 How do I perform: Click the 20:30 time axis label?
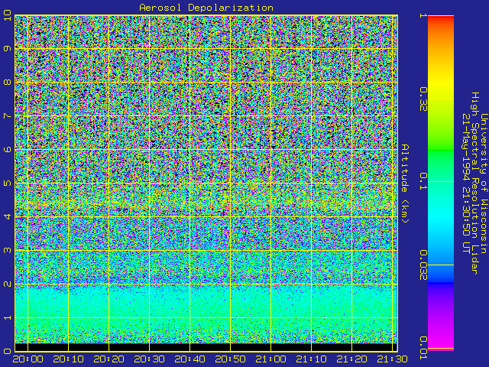tap(150, 359)
